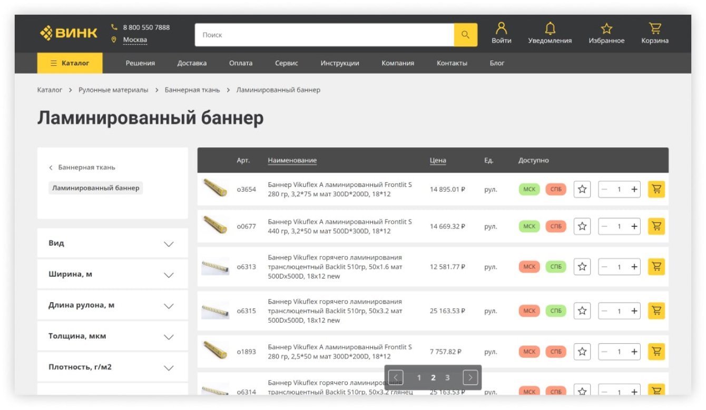Open Контакты menu item

click(452, 63)
